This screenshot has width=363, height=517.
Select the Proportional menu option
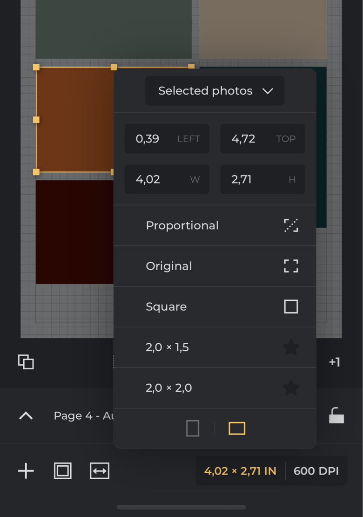tap(215, 225)
